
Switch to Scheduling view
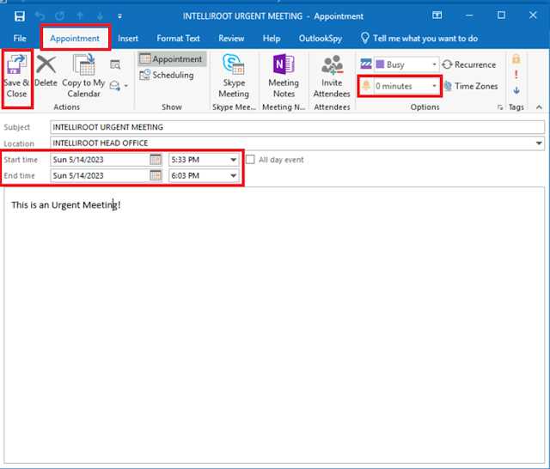click(x=167, y=75)
